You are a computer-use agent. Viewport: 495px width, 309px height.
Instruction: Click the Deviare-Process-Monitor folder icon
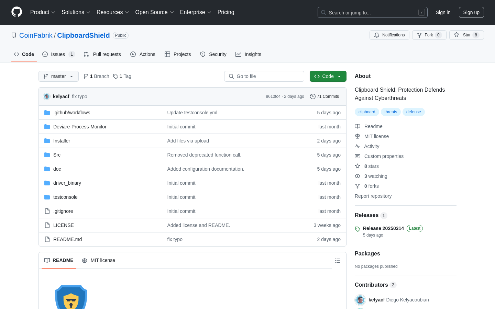coord(47,127)
